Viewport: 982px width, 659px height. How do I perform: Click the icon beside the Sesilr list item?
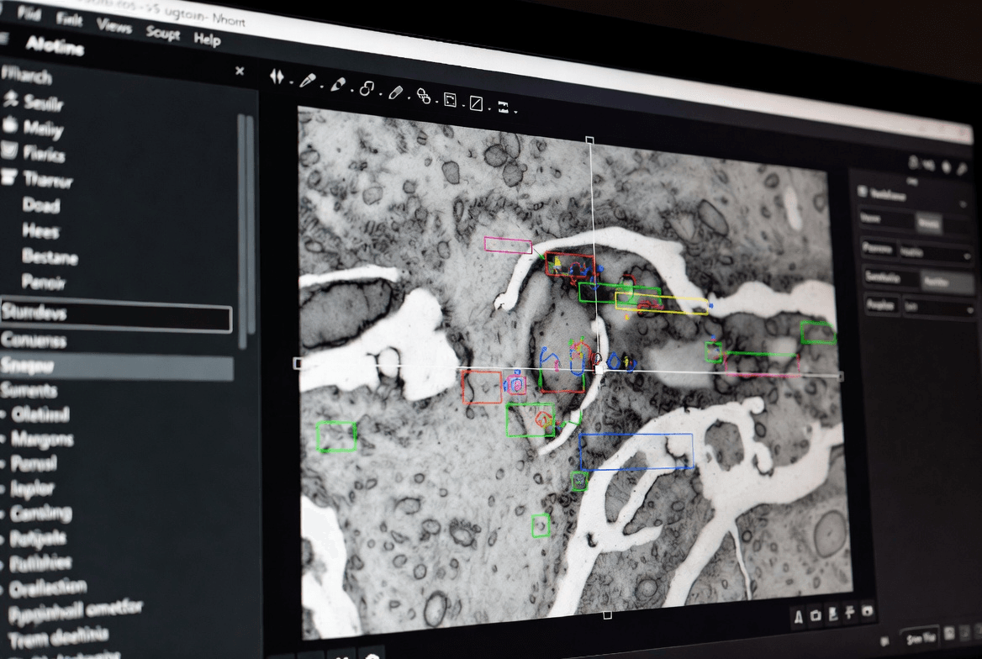[11, 98]
